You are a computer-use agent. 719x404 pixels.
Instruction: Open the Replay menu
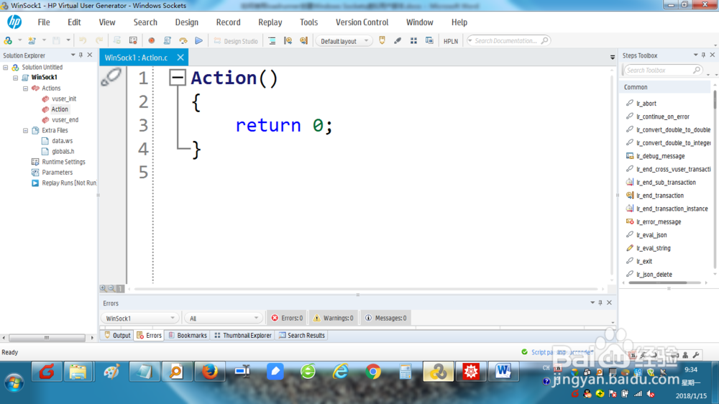[270, 22]
